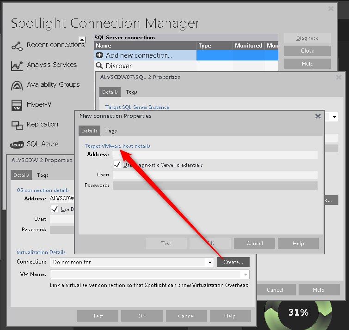
Task: Expand the virtualization Connection dropdown
Action: [209, 262]
